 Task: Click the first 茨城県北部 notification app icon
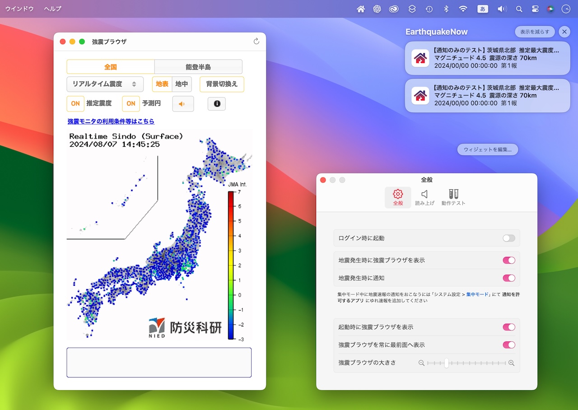click(x=420, y=58)
